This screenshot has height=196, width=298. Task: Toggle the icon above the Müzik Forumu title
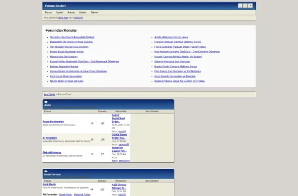46,171
